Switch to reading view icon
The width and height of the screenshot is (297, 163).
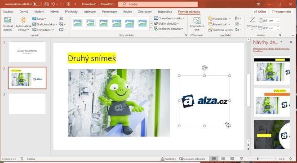232,159
